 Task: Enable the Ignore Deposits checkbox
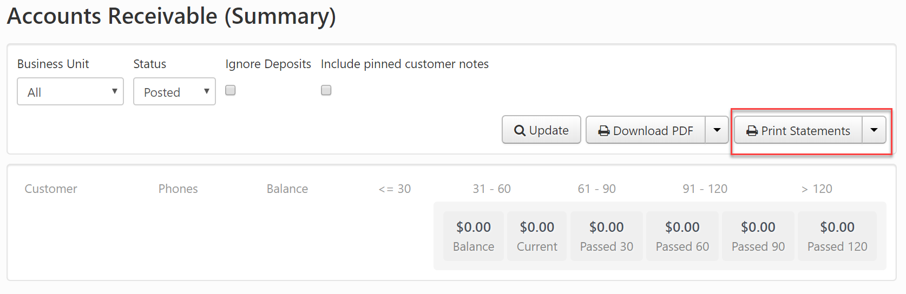pos(231,90)
